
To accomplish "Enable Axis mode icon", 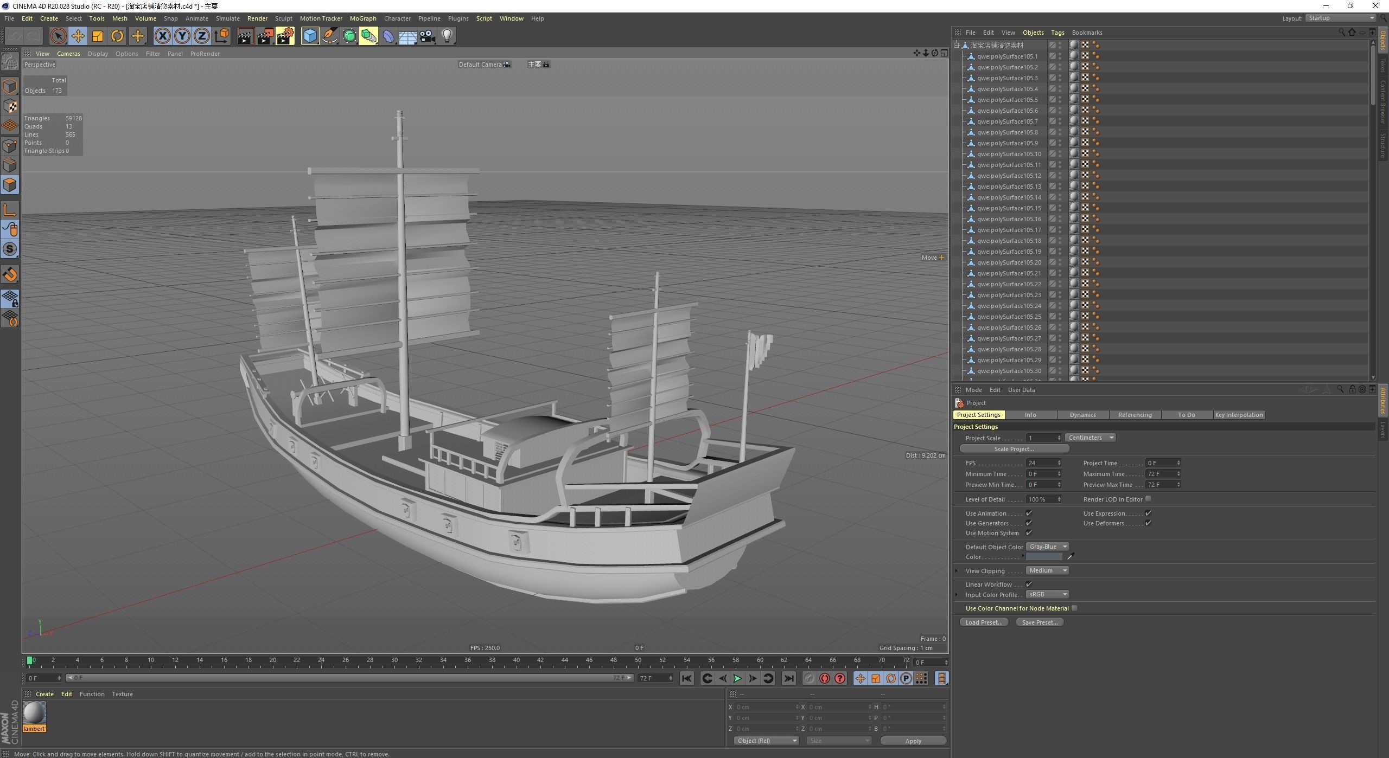I will pos(10,209).
